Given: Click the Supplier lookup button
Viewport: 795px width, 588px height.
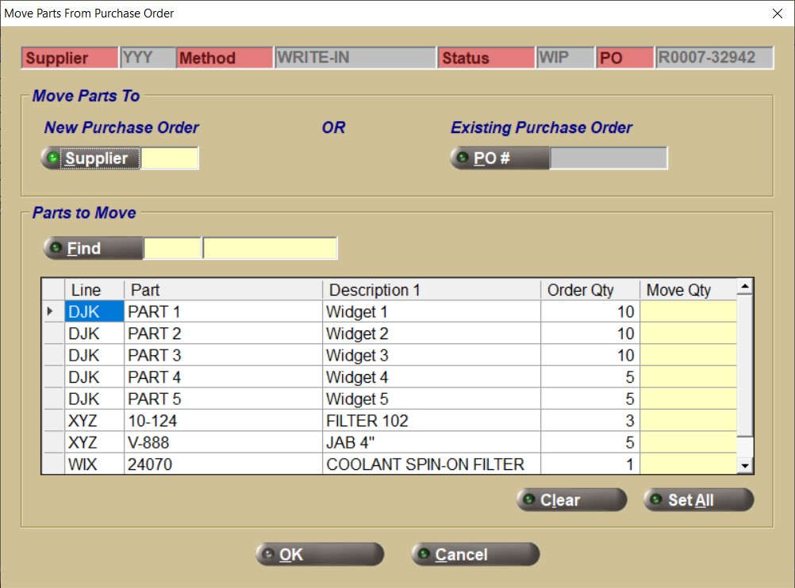Looking at the screenshot, I should (90, 158).
